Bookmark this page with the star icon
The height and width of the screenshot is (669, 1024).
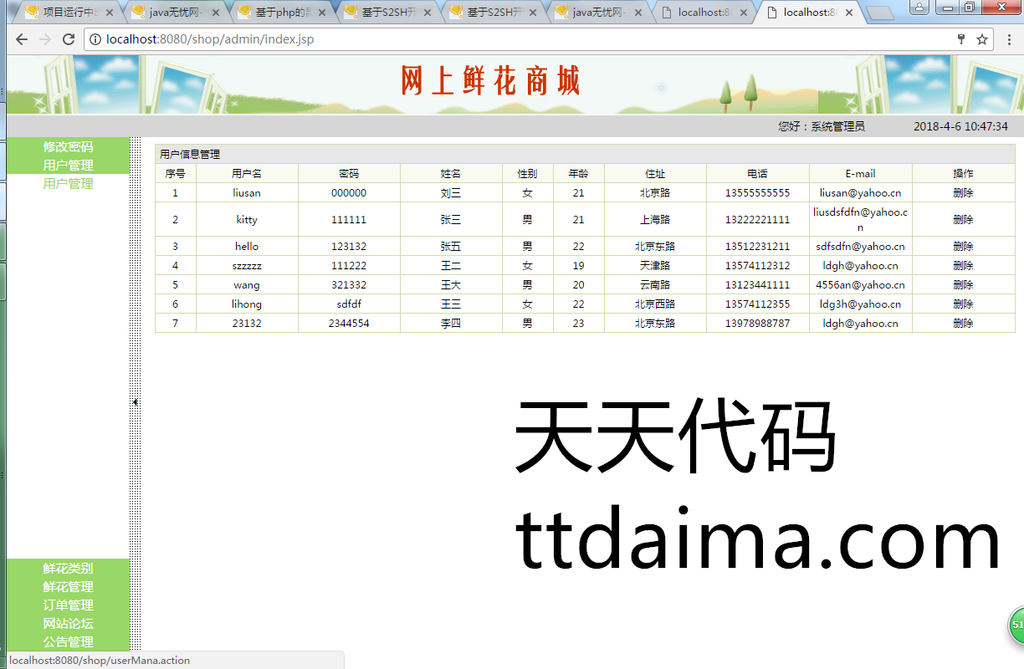click(x=982, y=39)
